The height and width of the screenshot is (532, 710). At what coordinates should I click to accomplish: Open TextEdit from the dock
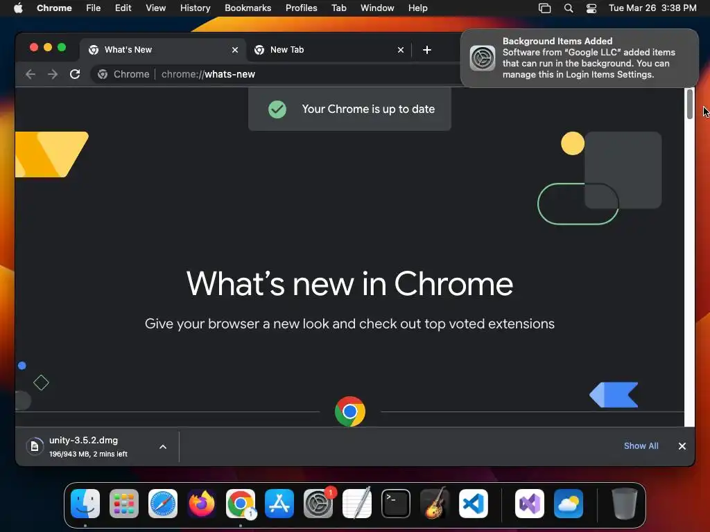click(357, 504)
